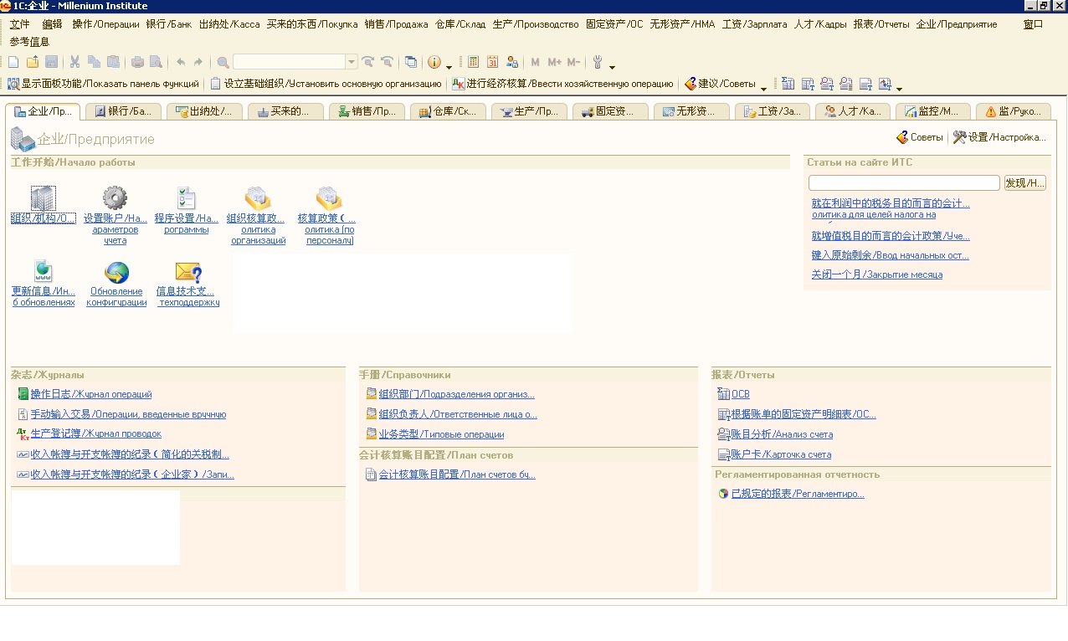Screen dimensions: 1068x641
Task: Click the Redo arrow toolbar icon
Action: 198,62
